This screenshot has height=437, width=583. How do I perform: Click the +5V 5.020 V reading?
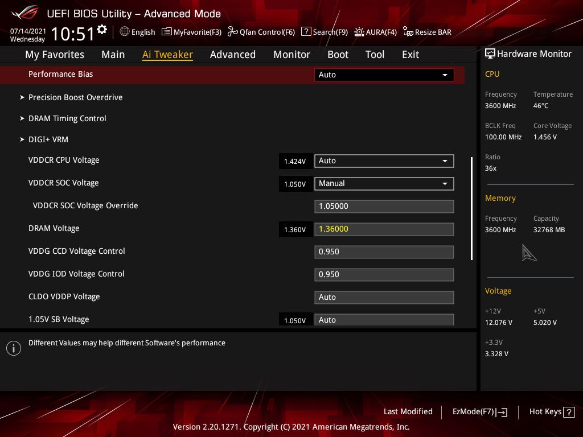coord(545,323)
